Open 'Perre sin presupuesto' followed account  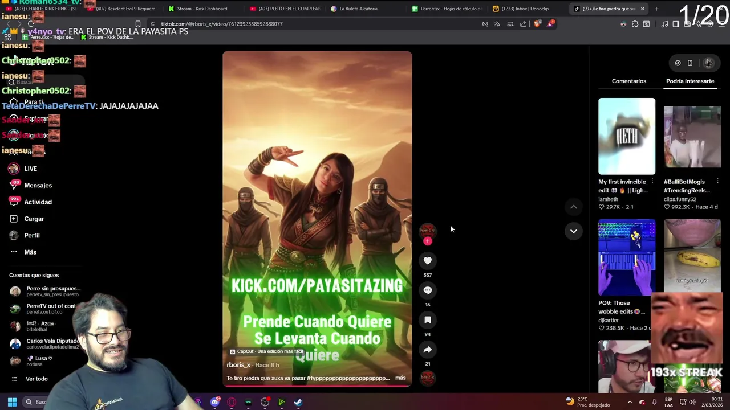click(x=46, y=292)
